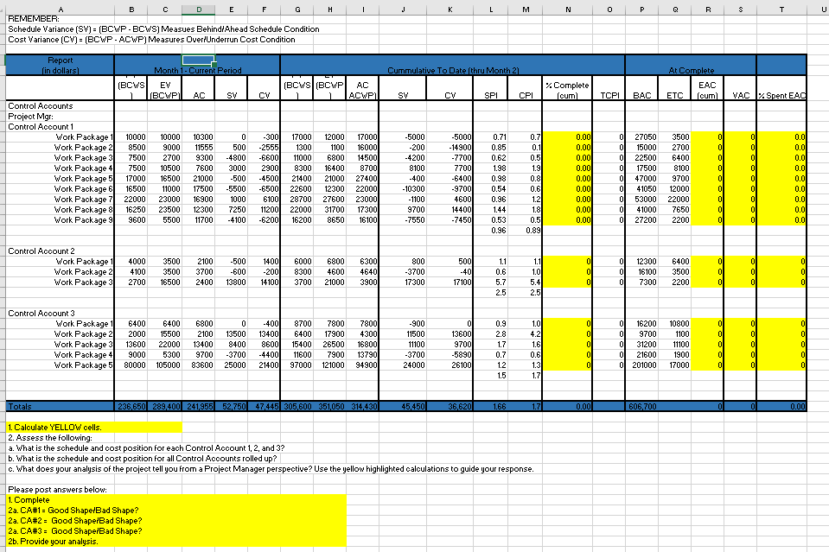Image resolution: width=829 pixels, height=552 pixels.
Task: Click the Report (in dollars) header cell
Action: (x=61, y=65)
